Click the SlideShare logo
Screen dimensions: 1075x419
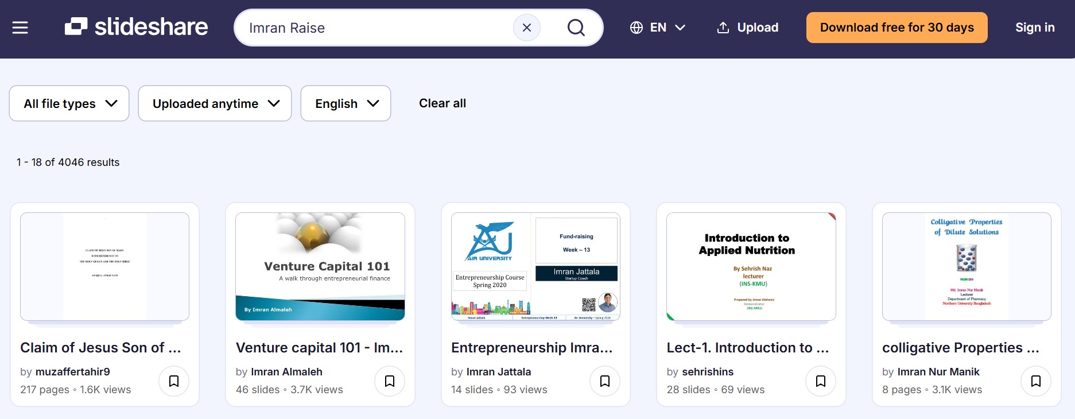pyautogui.click(x=137, y=27)
